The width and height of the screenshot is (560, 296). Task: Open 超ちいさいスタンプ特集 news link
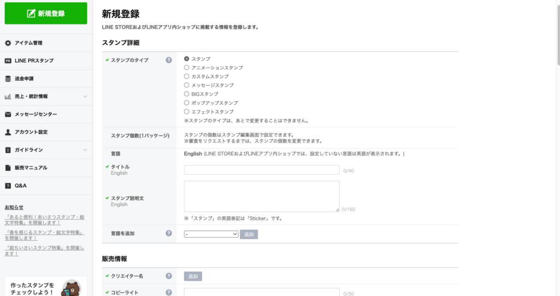pyautogui.click(x=45, y=251)
